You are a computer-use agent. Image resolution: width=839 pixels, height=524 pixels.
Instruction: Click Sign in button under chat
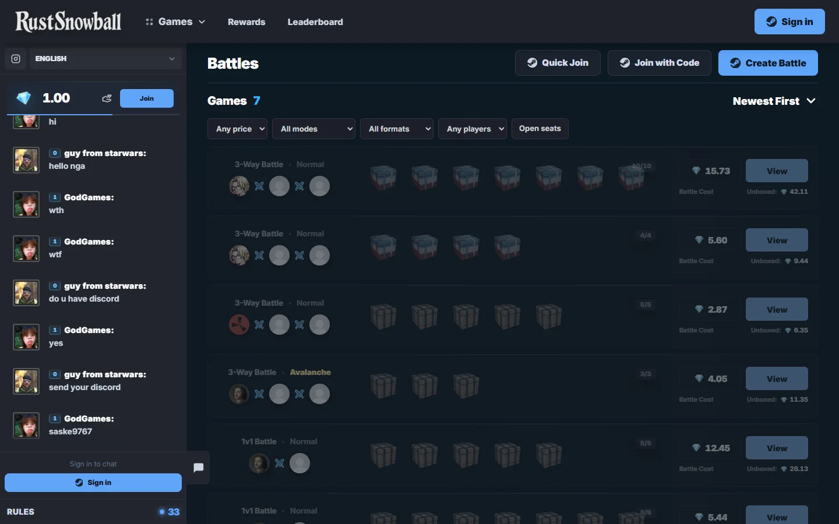coord(93,483)
